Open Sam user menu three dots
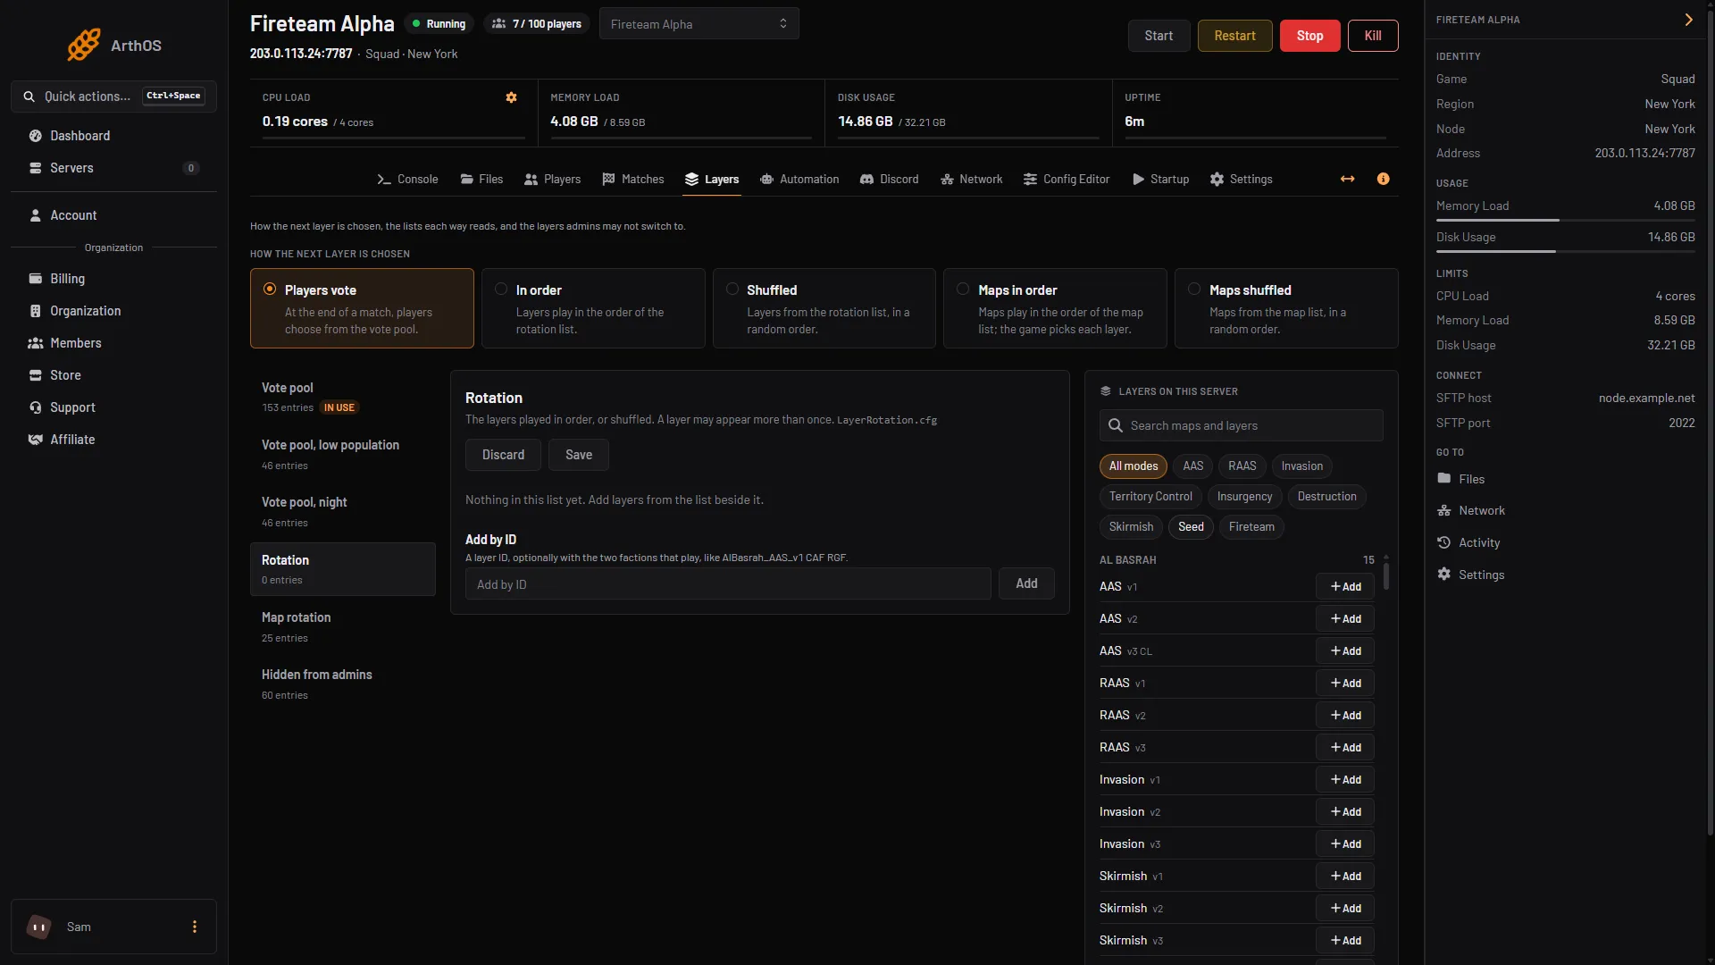The width and height of the screenshot is (1715, 965). [x=195, y=927]
